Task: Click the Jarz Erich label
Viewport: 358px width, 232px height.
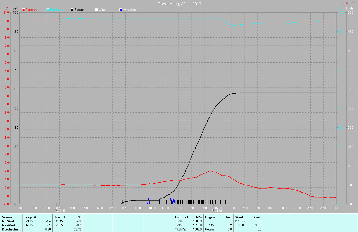Action: (349, 3)
